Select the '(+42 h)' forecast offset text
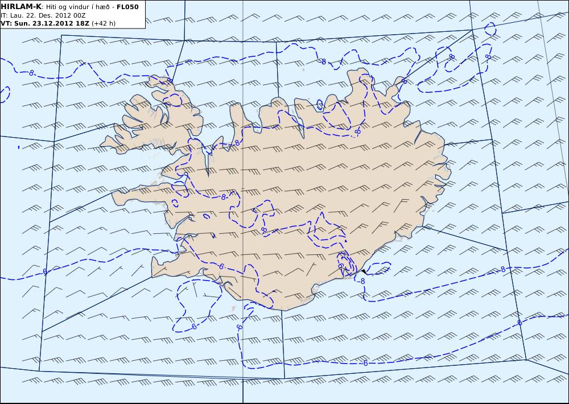Screen dimensions: 569x404 tap(104, 23)
